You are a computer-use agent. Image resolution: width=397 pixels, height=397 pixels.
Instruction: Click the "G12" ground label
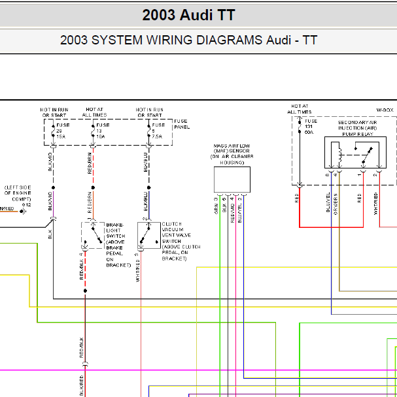[26, 204]
